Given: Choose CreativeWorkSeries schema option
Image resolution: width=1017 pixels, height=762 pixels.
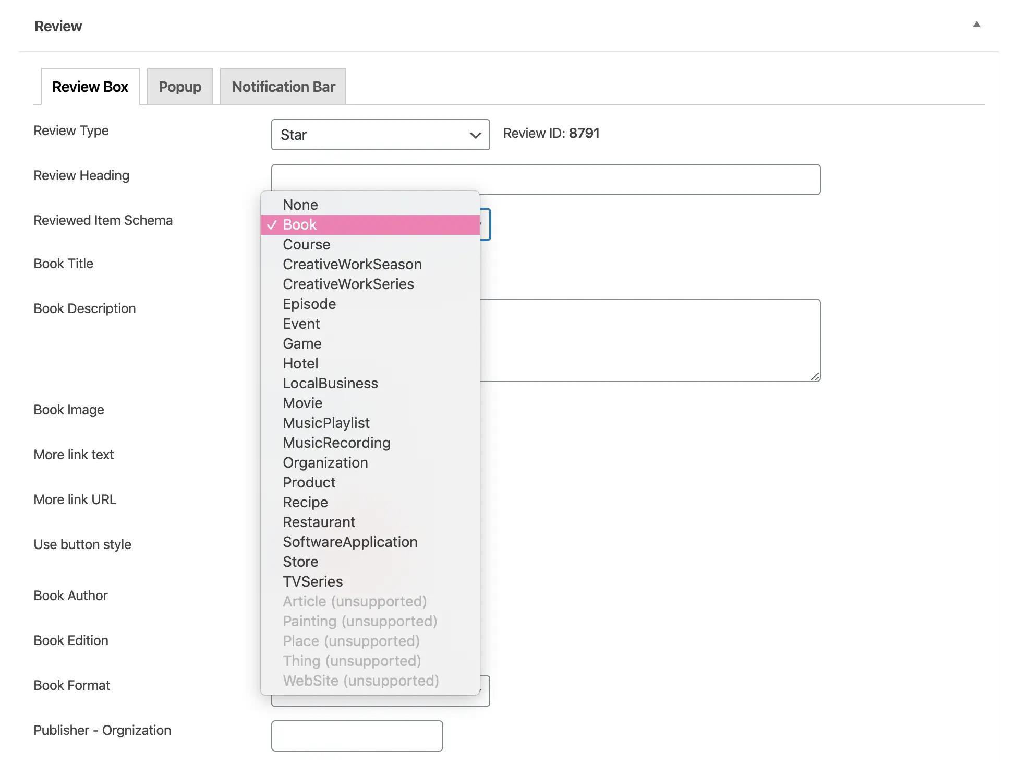Looking at the screenshot, I should click(370, 284).
